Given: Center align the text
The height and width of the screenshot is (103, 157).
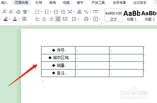Looking at the screenshot, I should (x=44, y=19).
